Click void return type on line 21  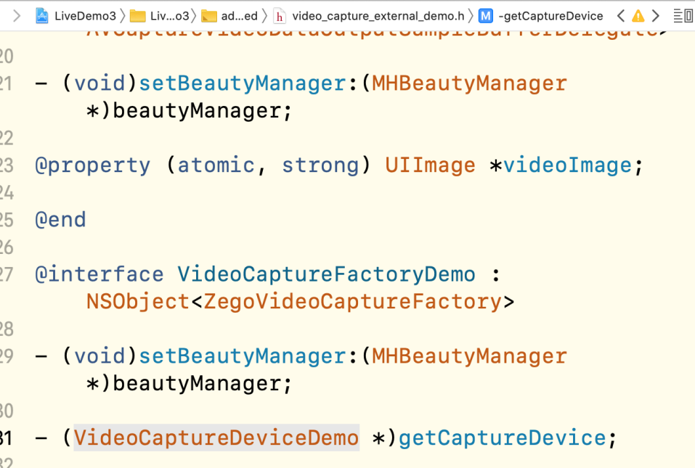tap(99, 83)
